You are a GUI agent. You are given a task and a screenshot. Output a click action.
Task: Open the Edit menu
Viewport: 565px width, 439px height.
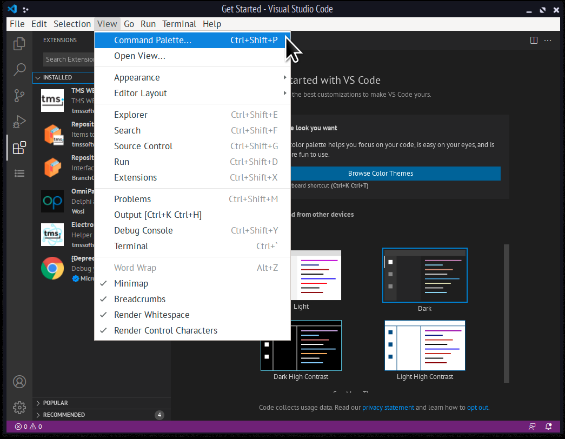39,24
